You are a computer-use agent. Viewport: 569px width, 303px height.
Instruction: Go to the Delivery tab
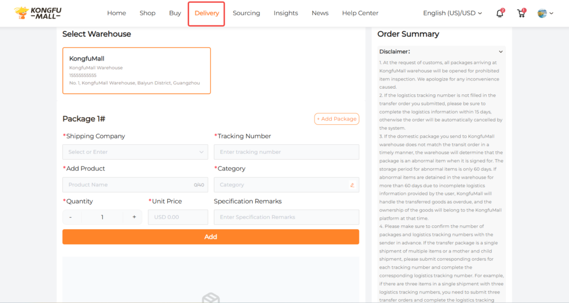tap(207, 13)
